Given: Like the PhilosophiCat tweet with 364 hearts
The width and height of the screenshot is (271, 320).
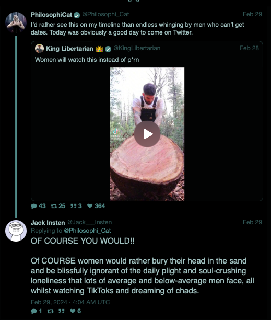Looking at the screenshot, I should [90, 206].
